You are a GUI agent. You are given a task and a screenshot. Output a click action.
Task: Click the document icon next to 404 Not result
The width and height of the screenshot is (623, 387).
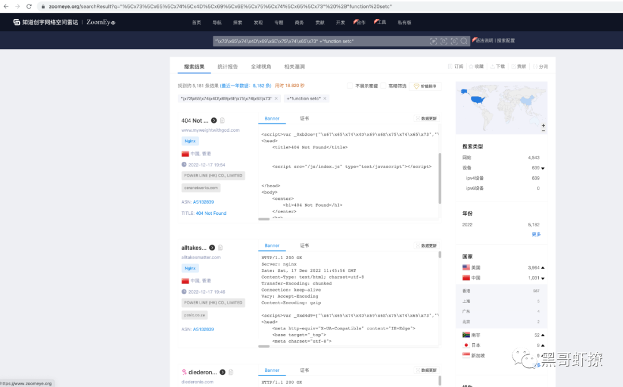pos(222,120)
